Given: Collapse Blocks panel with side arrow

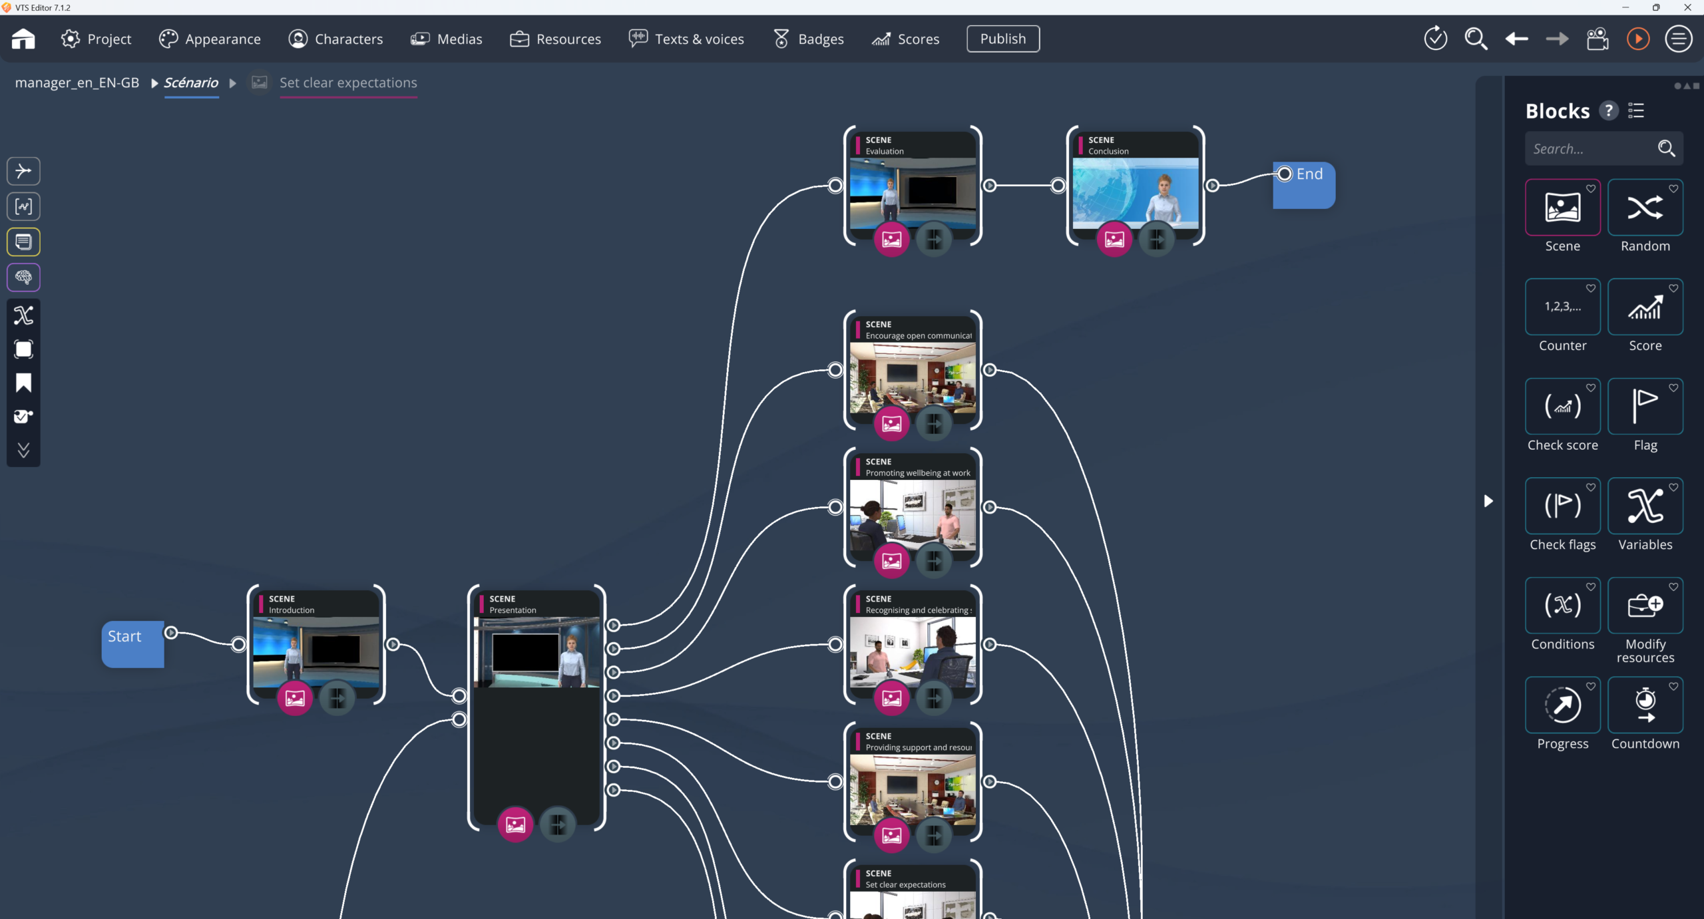Looking at the screenshot, I should click(x=1488, y=500).
